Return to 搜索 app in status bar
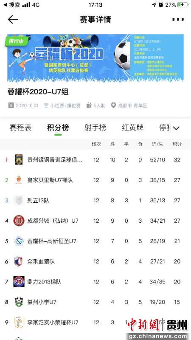Image resolution: width=191 pixels, height=340 pixels. pyautogui.click(x=12, y=5)
